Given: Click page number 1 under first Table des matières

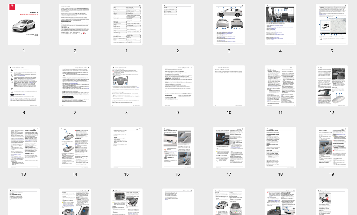Looking at the screenshot, I should click(126, 51).
